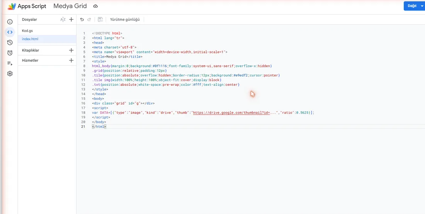
Task: Click line number 8 in gutter
Action: [x=84, y=66]
